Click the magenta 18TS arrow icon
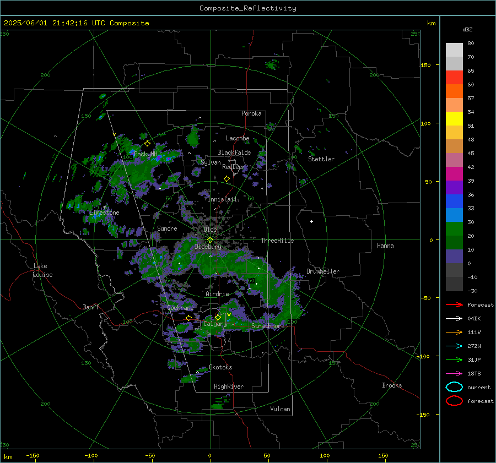Screen dimensions: 496x463 pos(454,374)
